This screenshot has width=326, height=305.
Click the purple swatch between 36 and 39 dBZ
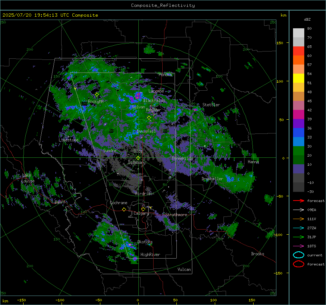[x=298, y=124]
